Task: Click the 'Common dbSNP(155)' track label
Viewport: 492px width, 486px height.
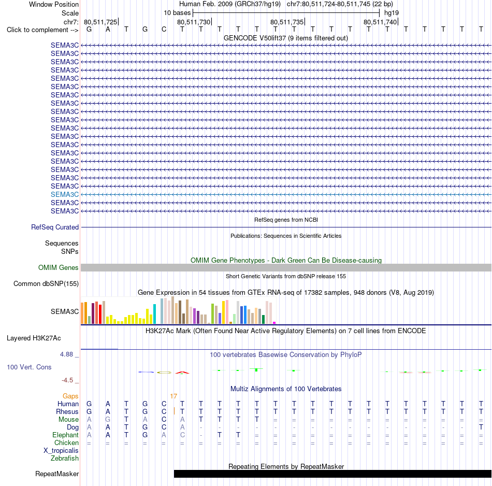Action: (46, 284)
